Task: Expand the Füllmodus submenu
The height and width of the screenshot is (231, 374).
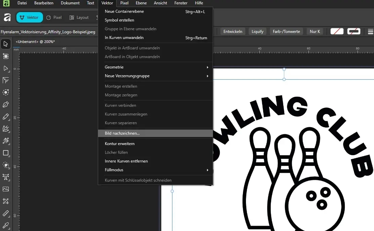Action: click(155, 170)
